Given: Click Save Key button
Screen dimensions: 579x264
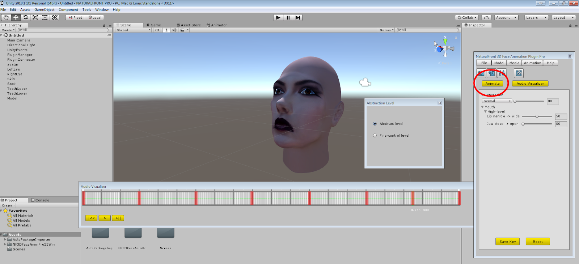Looking at the screenshot, I should click(508, 242).
